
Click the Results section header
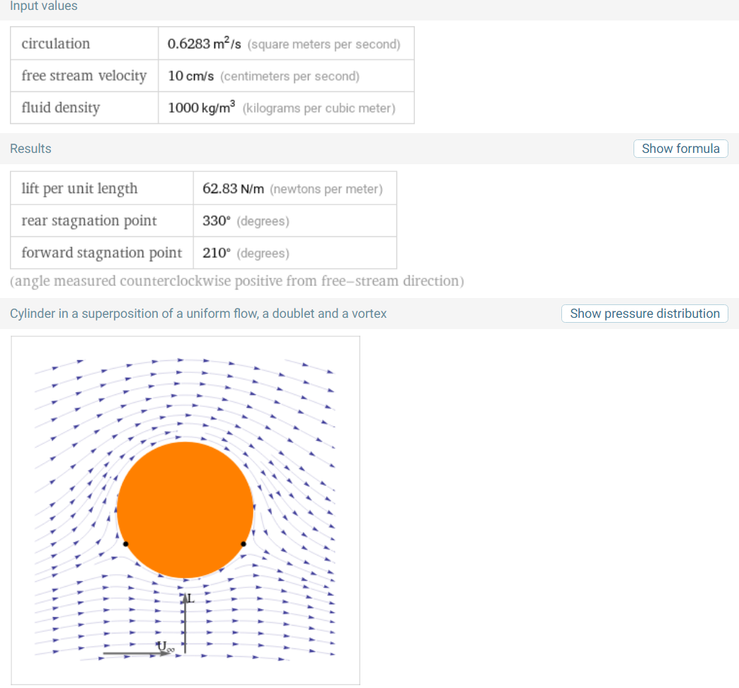tap(30, 149)
